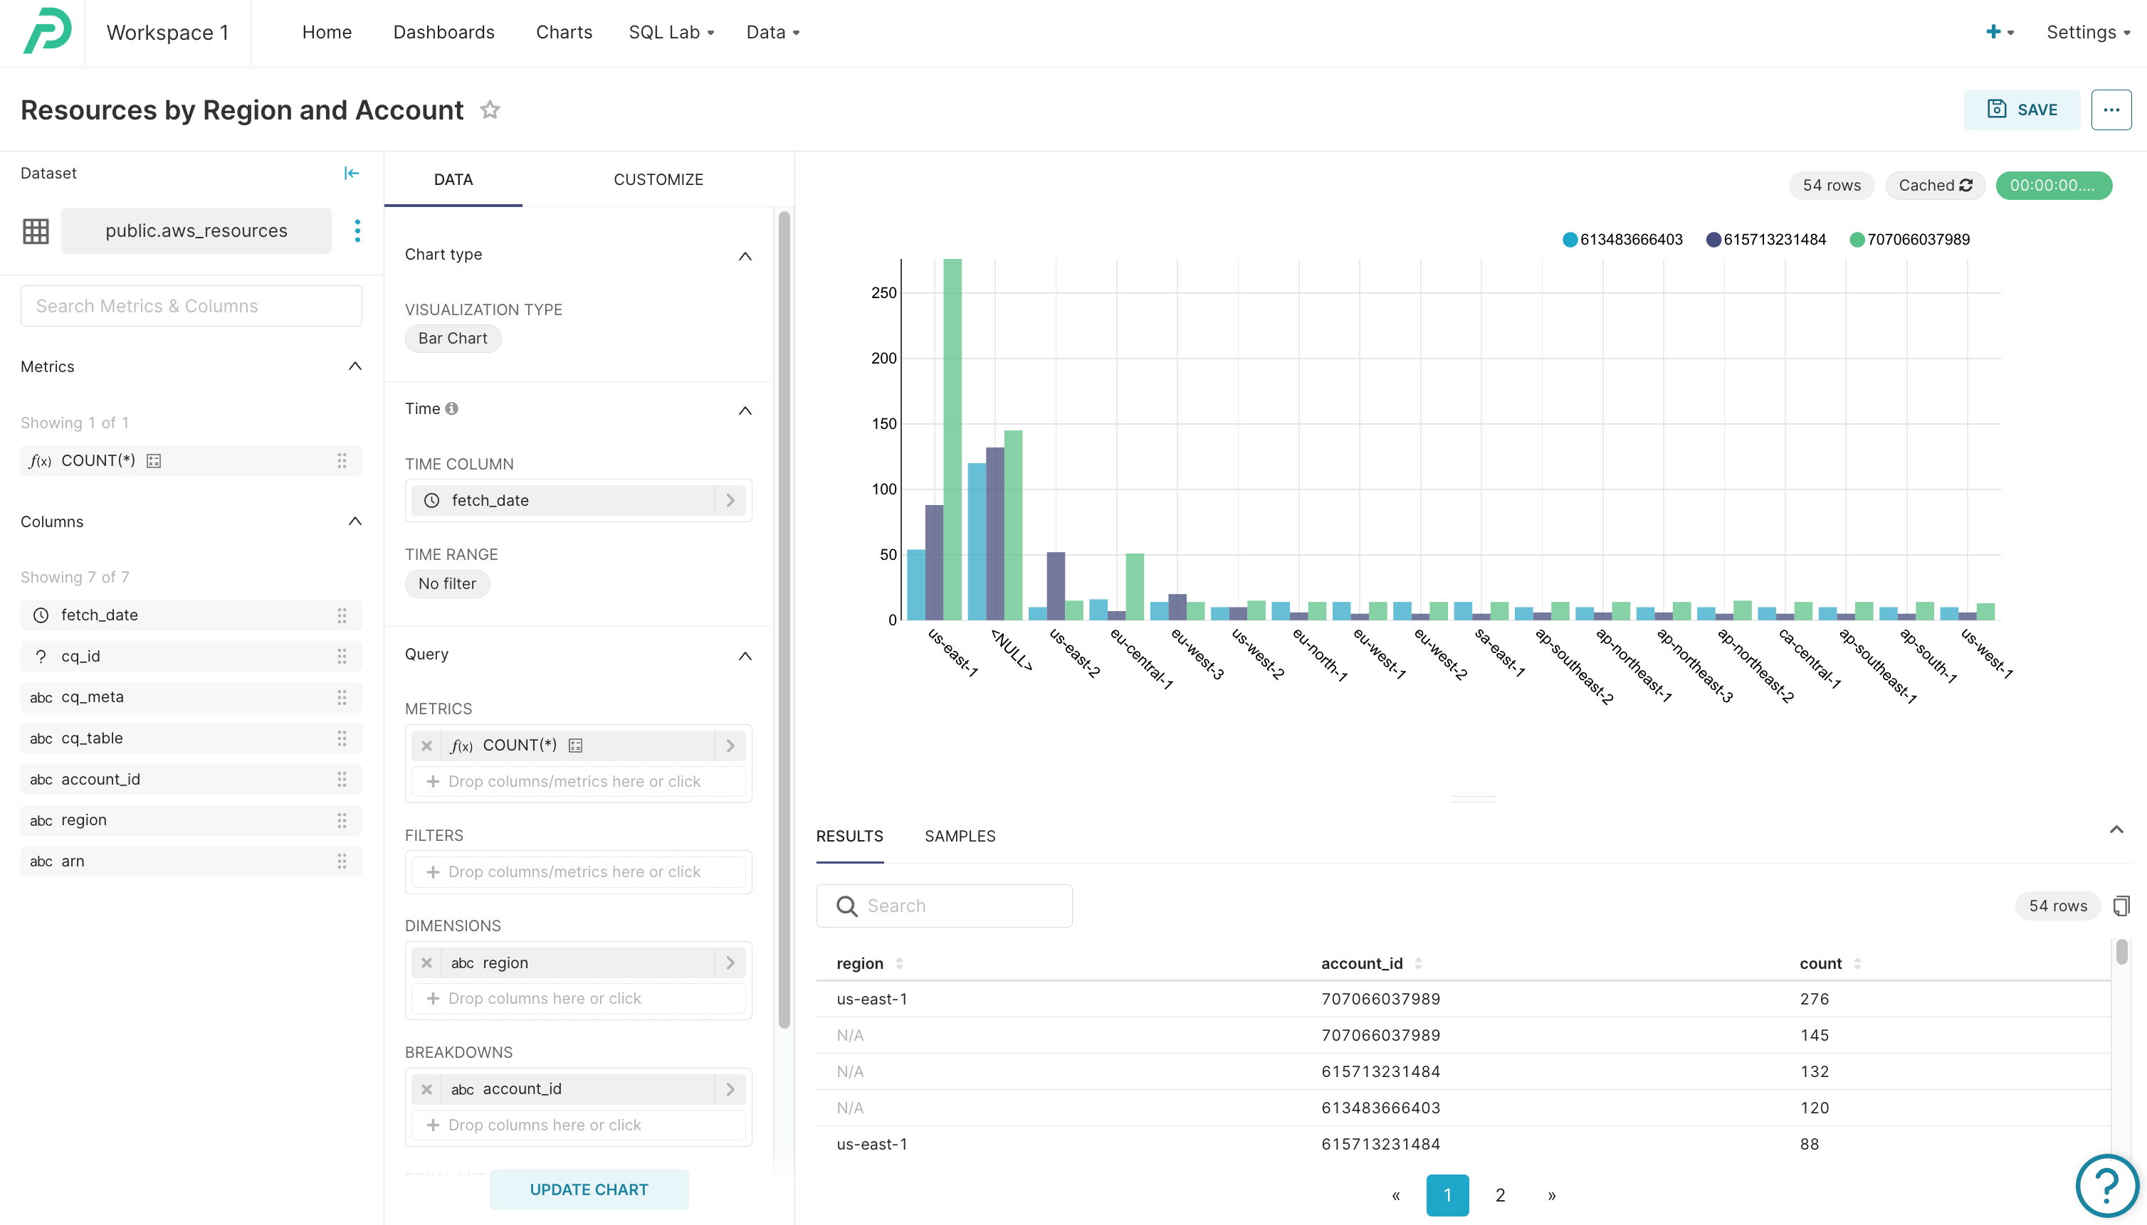Click the UPDATE CHART button
Image resolution: width=2147 pixels, height=1225 pixels.
[x=589, y=1189]
